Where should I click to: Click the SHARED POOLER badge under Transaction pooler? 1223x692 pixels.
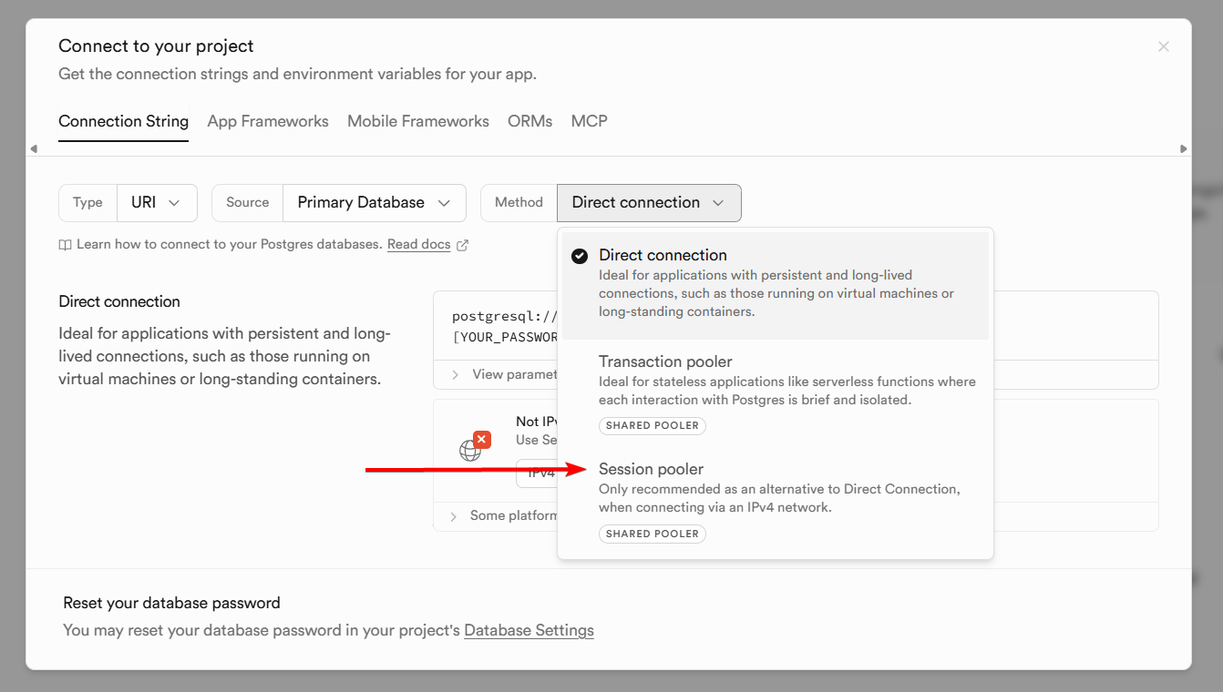click(653, 425)
